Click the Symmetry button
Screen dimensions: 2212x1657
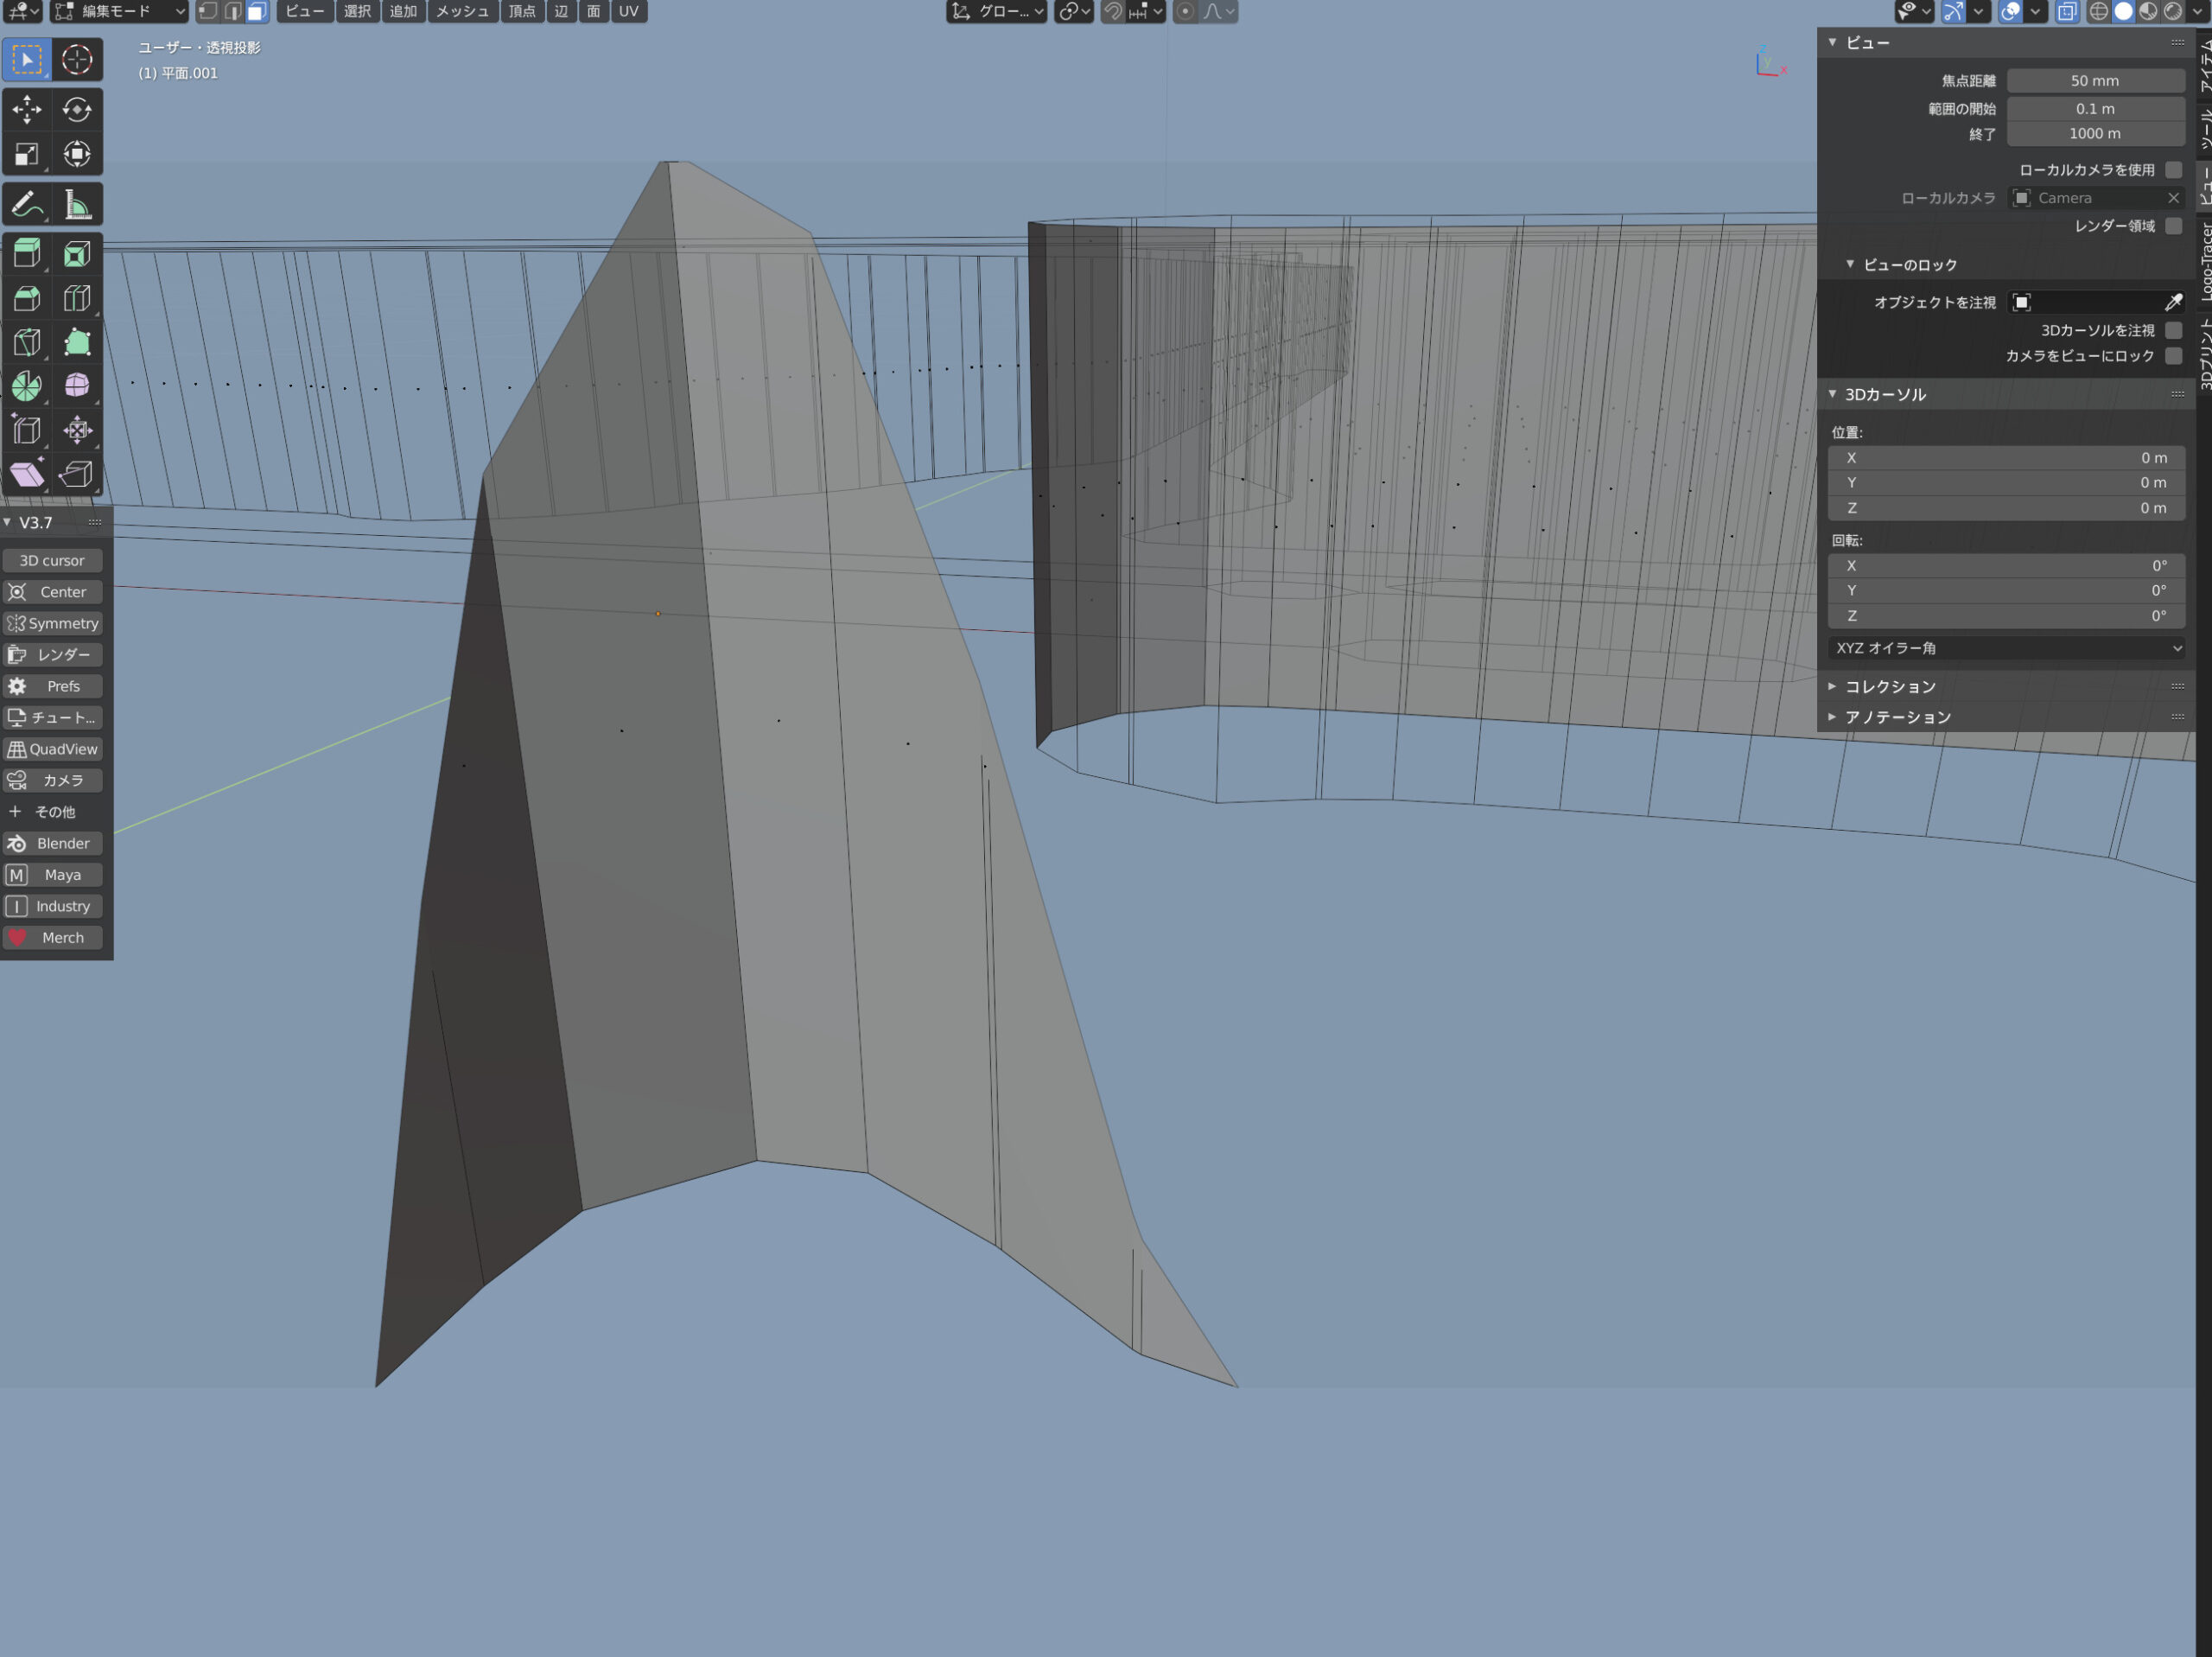[x=53, y=623]
